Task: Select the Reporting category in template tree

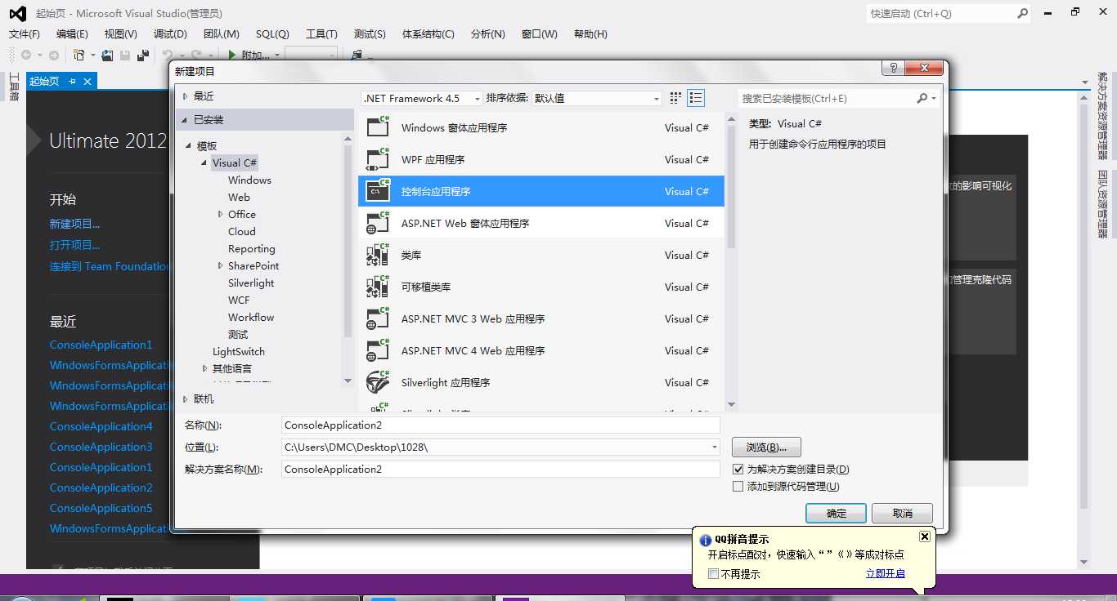Action: pos(252,249)
